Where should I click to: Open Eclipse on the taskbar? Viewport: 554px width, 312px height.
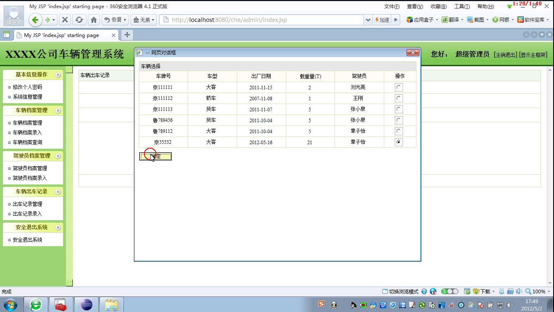point(86,305)
